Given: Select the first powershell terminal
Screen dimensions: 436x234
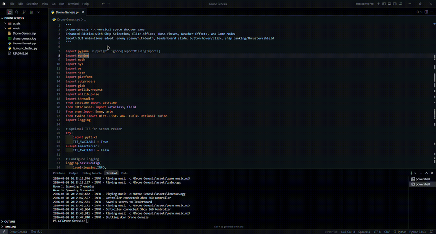Looking at the screenshot, I should (422, 179).
